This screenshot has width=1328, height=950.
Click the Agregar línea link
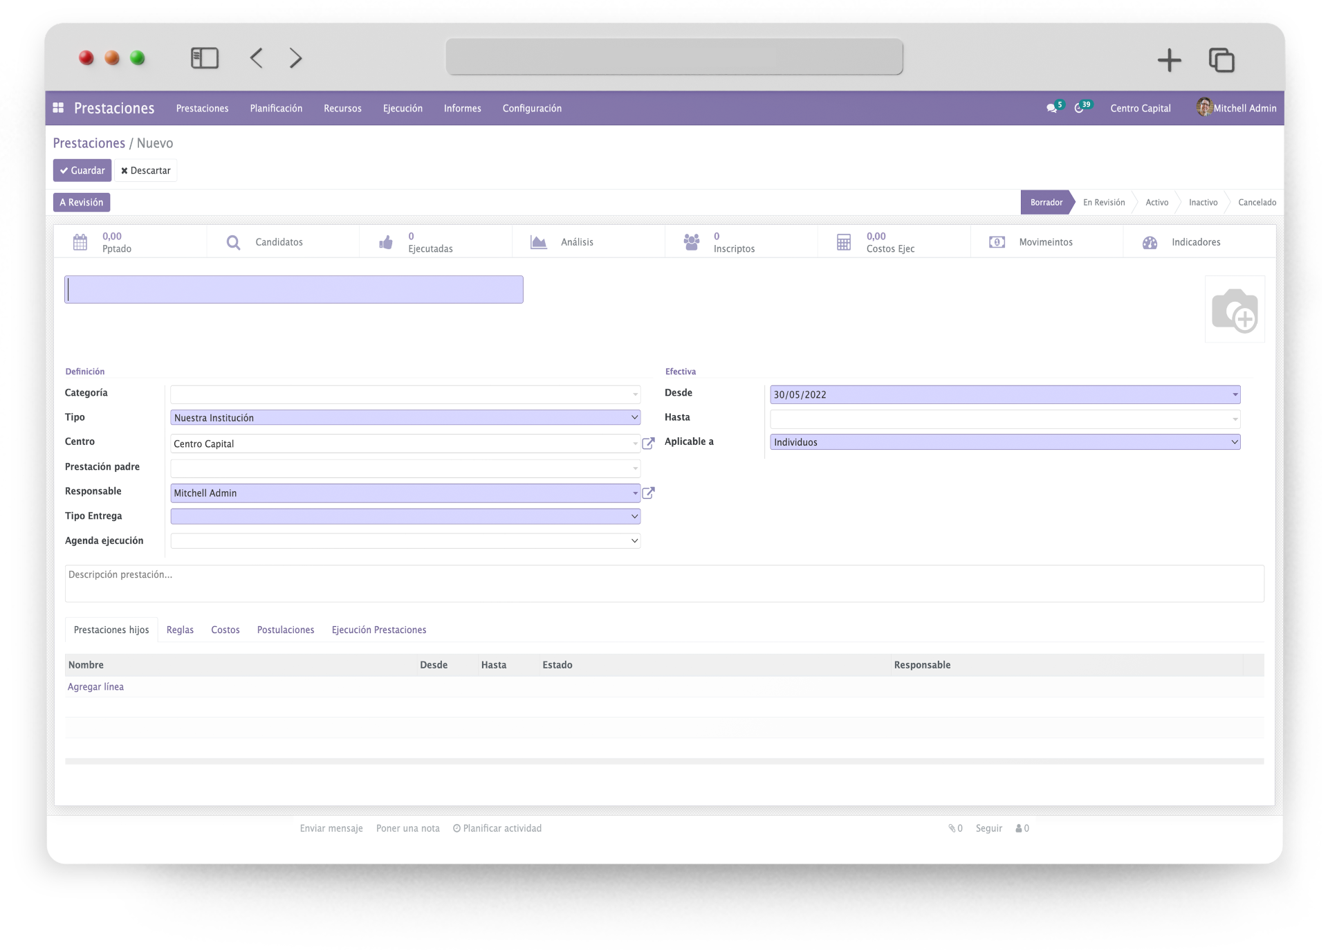tap(95, 687)
